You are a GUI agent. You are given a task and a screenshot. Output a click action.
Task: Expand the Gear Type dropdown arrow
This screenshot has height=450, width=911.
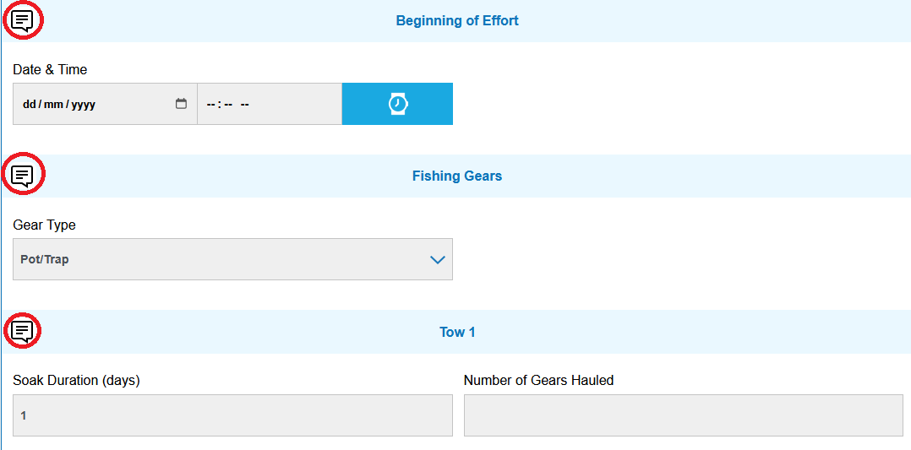437,260
